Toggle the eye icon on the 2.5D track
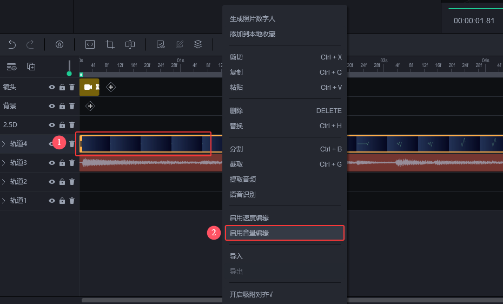Image resolution: width=503 pixels, height=304 pixels. click(52, 125)
